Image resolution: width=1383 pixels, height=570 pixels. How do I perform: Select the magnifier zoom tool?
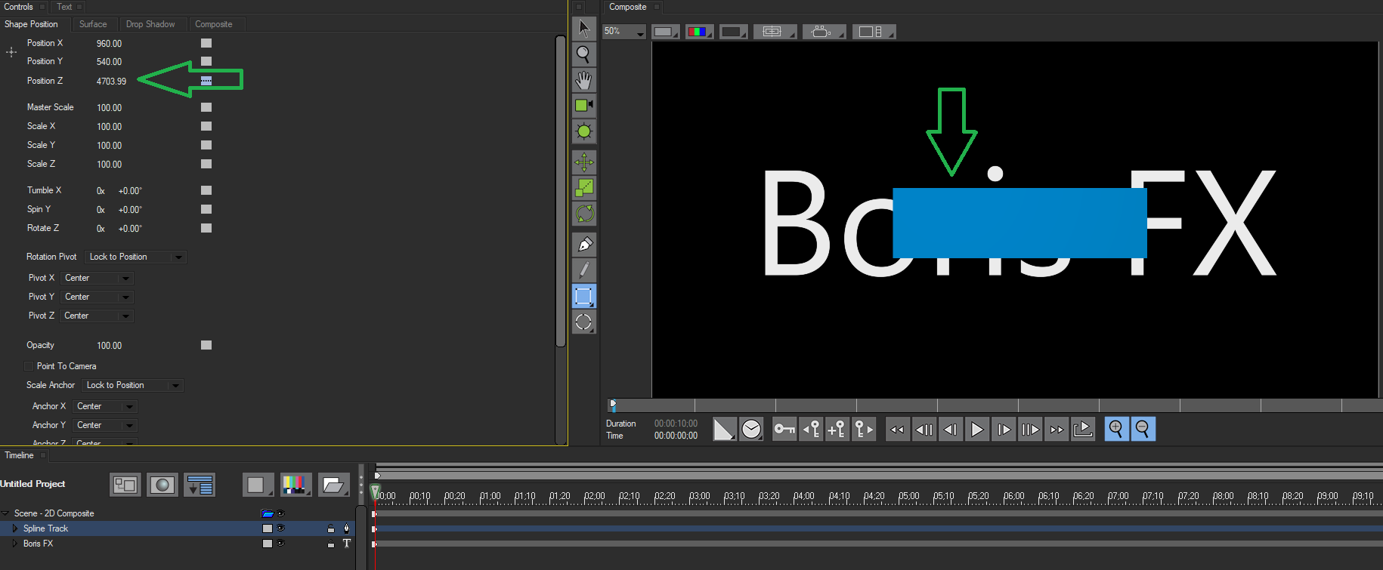583,54
